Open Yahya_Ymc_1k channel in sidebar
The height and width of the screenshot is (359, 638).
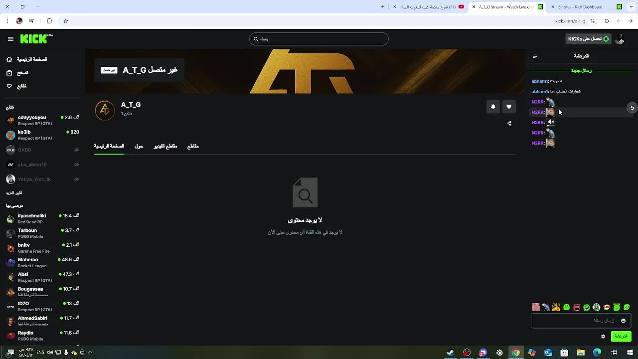(43, 179)
